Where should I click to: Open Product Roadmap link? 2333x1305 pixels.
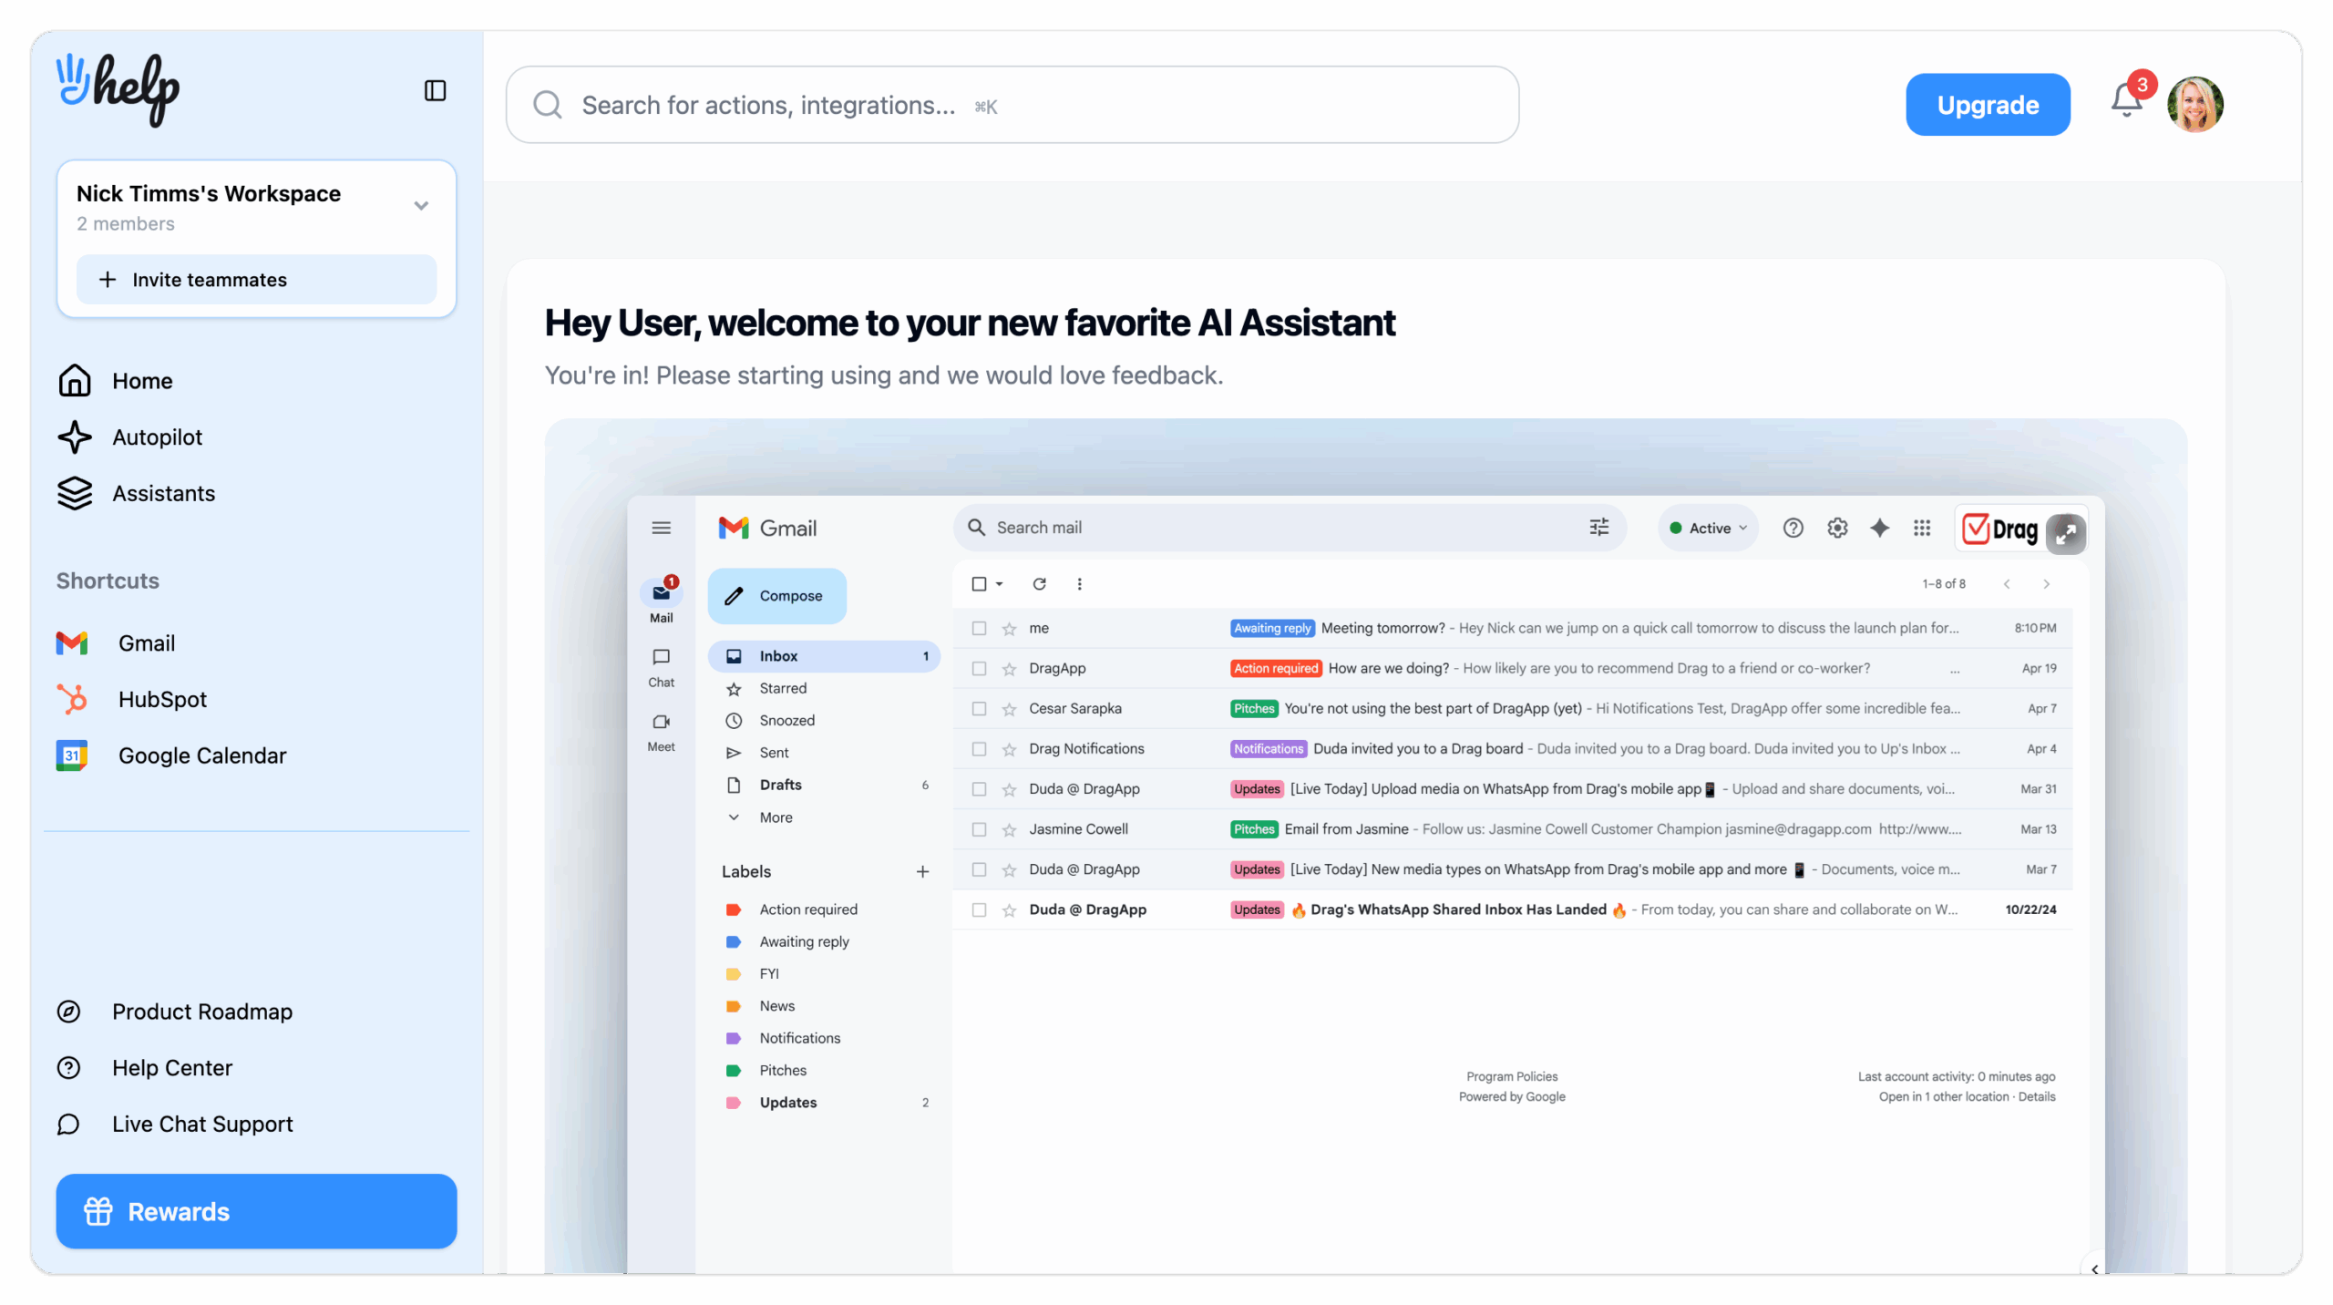(x=175, y=1012)
